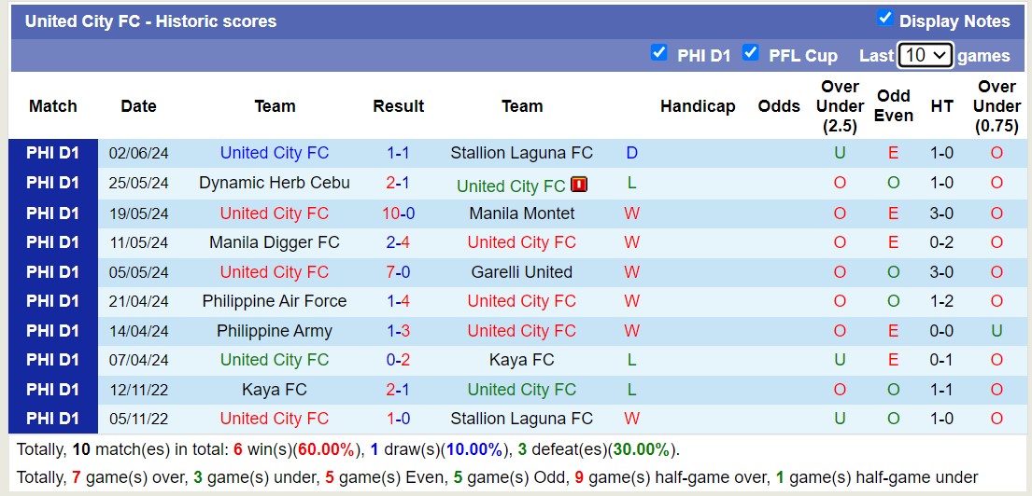Open Stallion Laguna FC link in 02/06/24 match
This screenshot has height=496, width=1032.
[x=521, y=153]
